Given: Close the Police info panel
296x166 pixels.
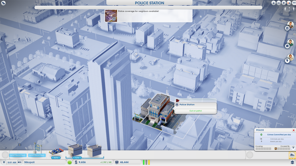Looking at the screenshot, I should click(x=294, y=130).
